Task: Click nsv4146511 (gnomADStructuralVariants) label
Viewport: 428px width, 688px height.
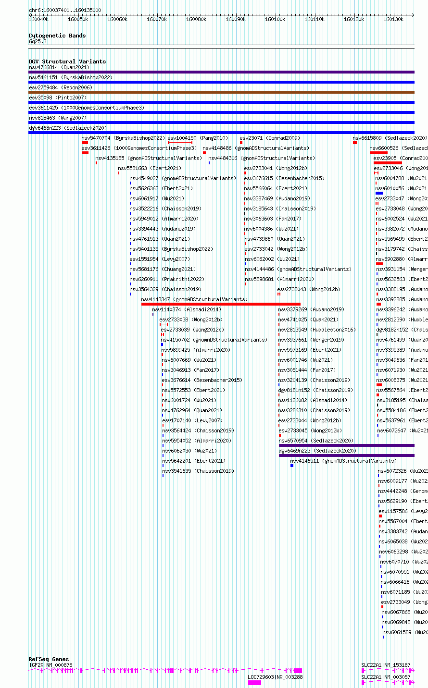Action: click(343, 461)
